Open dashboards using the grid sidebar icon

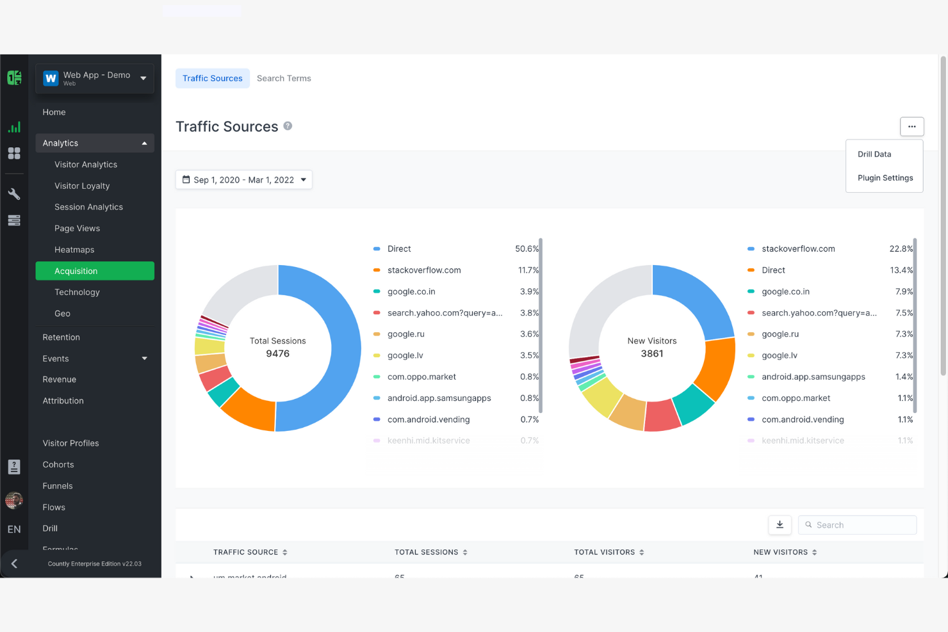[x=14, y=154]
